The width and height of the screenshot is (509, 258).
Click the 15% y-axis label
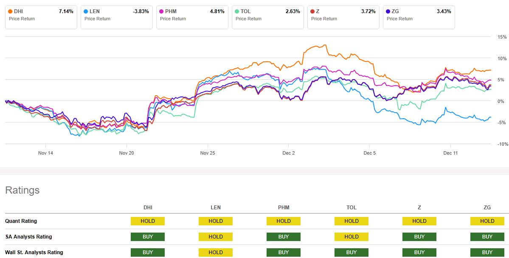tap(502, 37)
